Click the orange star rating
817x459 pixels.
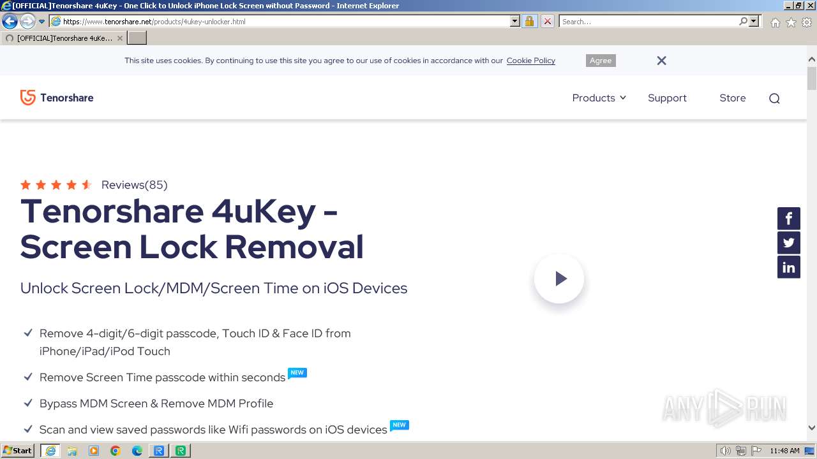tap(56, 185)
